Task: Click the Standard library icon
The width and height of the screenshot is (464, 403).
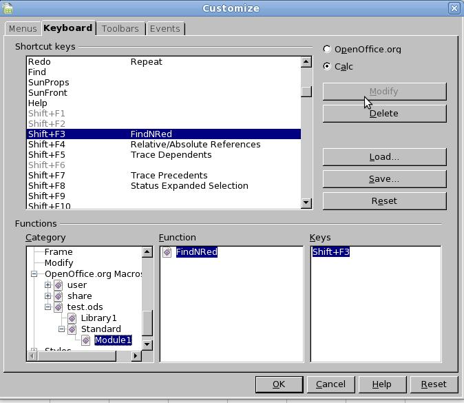Action: [x=72, y=329]
